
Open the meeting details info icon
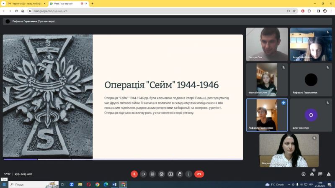[x=304, y=174]
